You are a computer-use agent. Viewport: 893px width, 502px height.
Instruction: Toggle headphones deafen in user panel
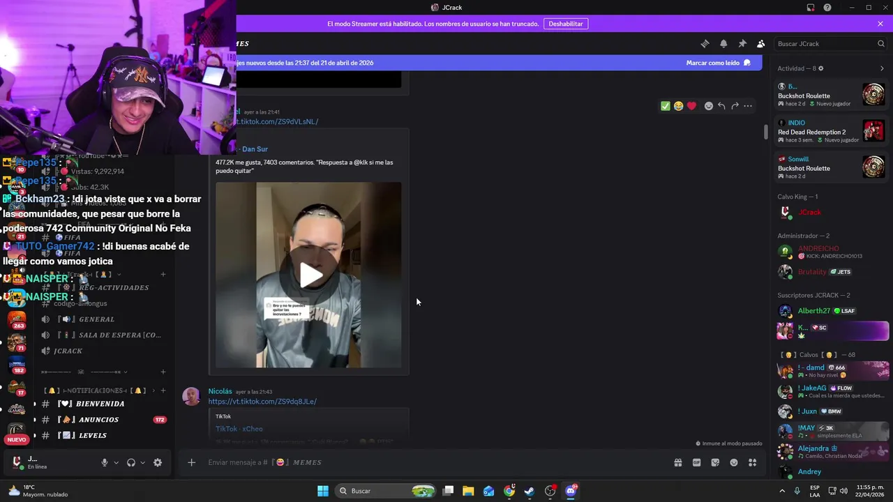pos(131,462)
